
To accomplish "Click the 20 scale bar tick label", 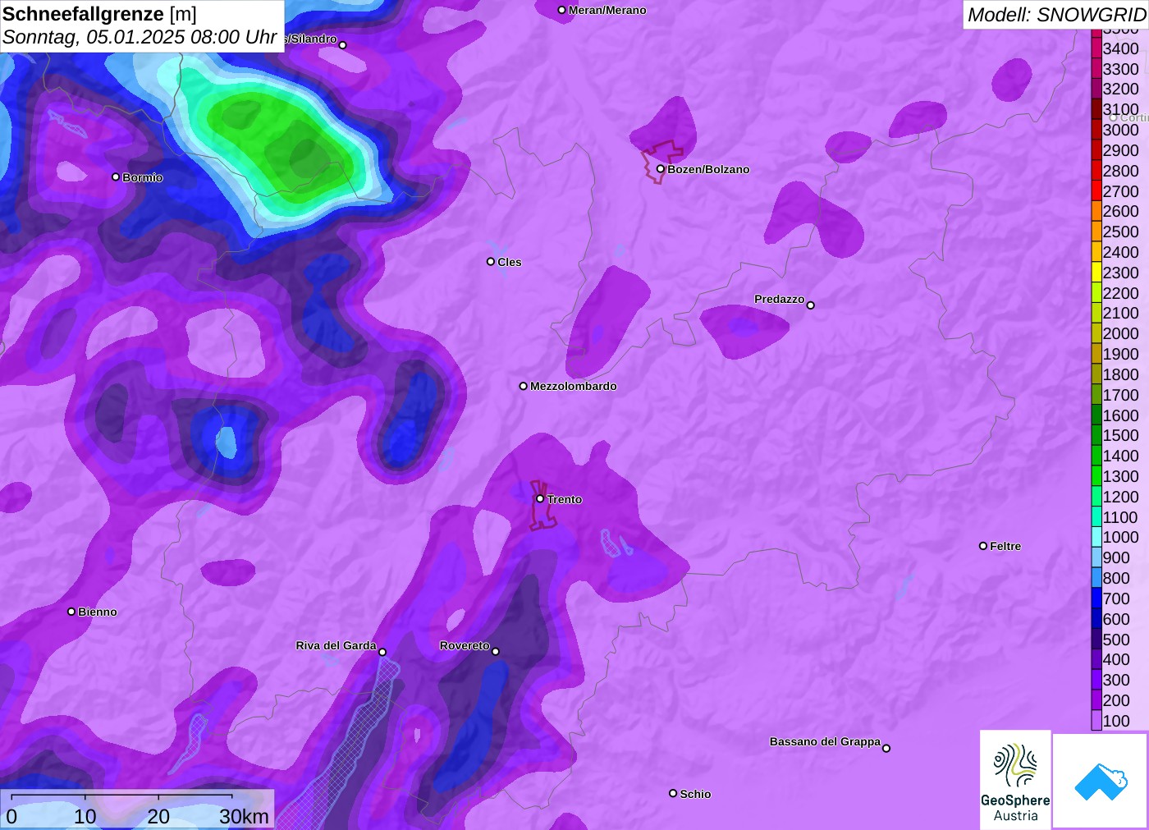I will coord(158,816).
